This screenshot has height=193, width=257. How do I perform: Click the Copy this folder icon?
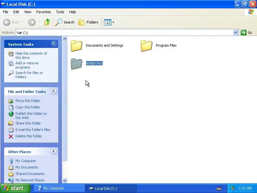pos(11,107)
